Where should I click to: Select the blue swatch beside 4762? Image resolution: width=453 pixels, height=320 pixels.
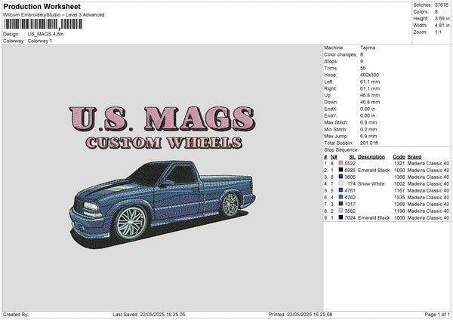click(341, 197)
